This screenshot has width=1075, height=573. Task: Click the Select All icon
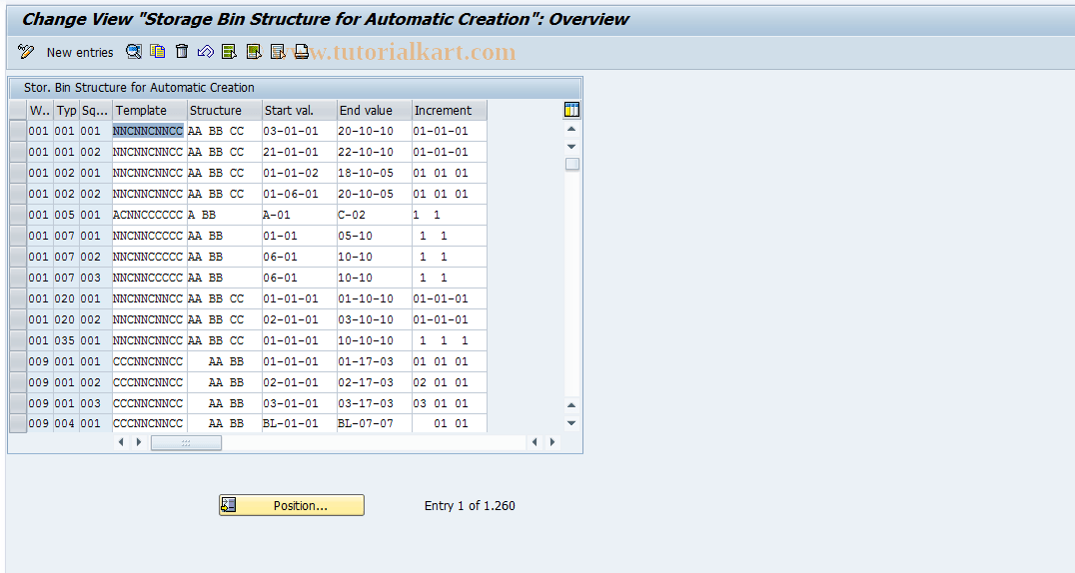(230, 51)
